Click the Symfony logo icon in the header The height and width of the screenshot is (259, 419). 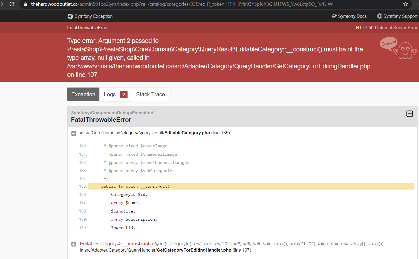click(x=70, y=16)
